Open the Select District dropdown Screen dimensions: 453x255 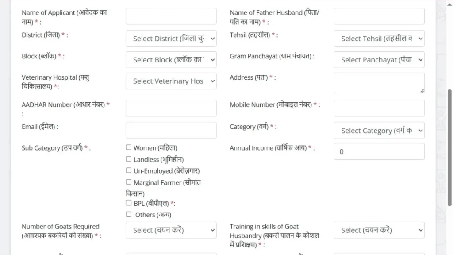coord(171,39)
